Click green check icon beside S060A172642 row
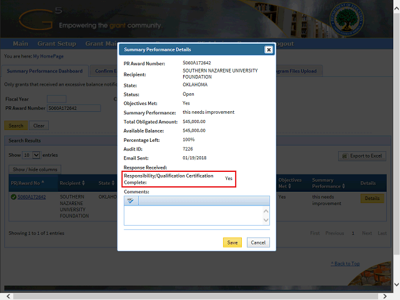This screenshot has height=300, width=400. coord(14,197)
